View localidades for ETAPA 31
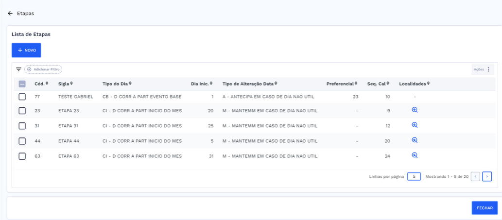The height and width of the screenshot is (220, 502). pos(415,125)
